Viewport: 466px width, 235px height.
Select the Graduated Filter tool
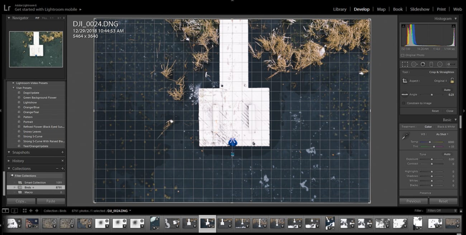pos(431,64)
